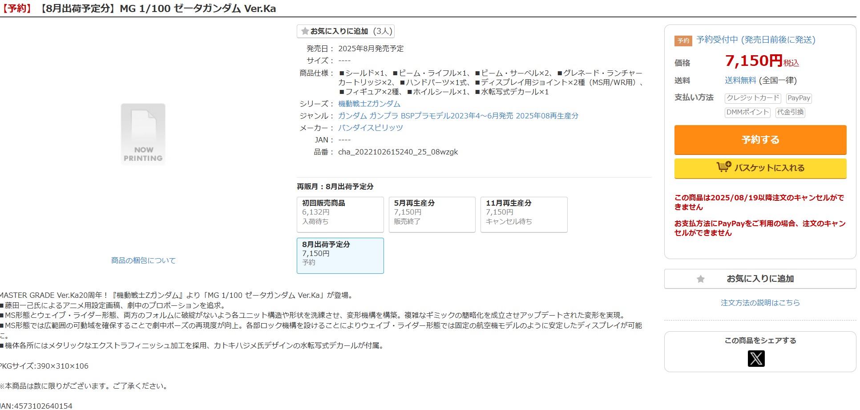The height and width of the screenshot is (410, 860).
Task: Click the バスケットに入れる button
Action: coord(760,168)
